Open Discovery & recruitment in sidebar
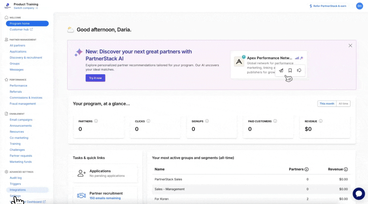This screenshot has width=368, height=204. [x=26, y=58]
